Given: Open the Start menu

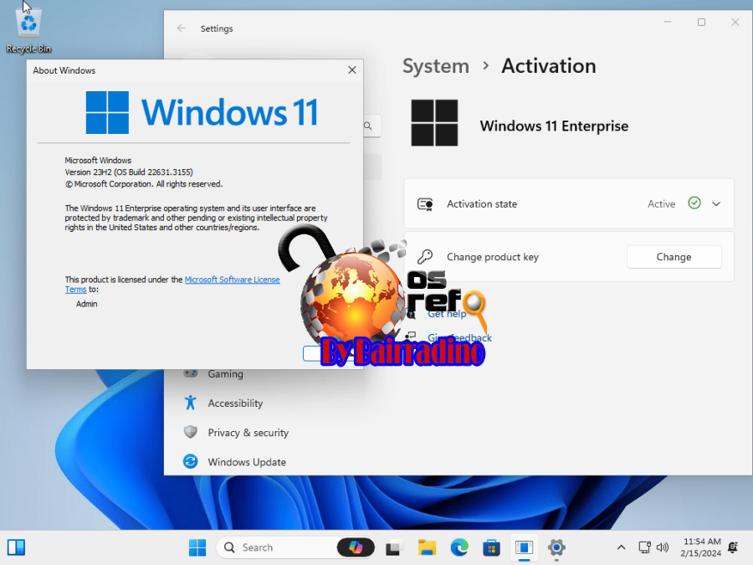Looking at the screenshot, I should click(x=197, y=547).
